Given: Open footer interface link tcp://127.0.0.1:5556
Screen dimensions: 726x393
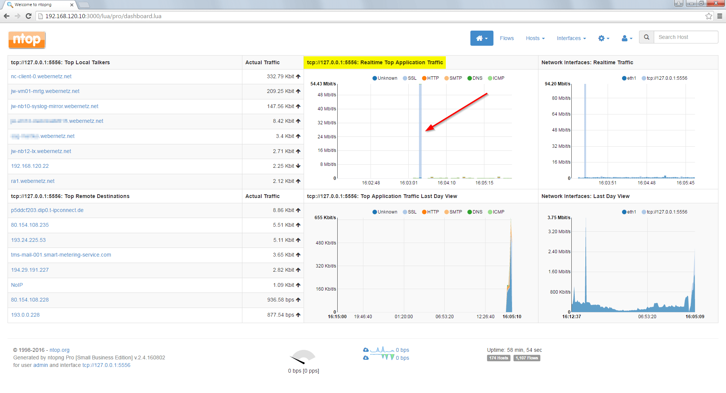Looking at the screenshot, I should (x=106, y=365).
